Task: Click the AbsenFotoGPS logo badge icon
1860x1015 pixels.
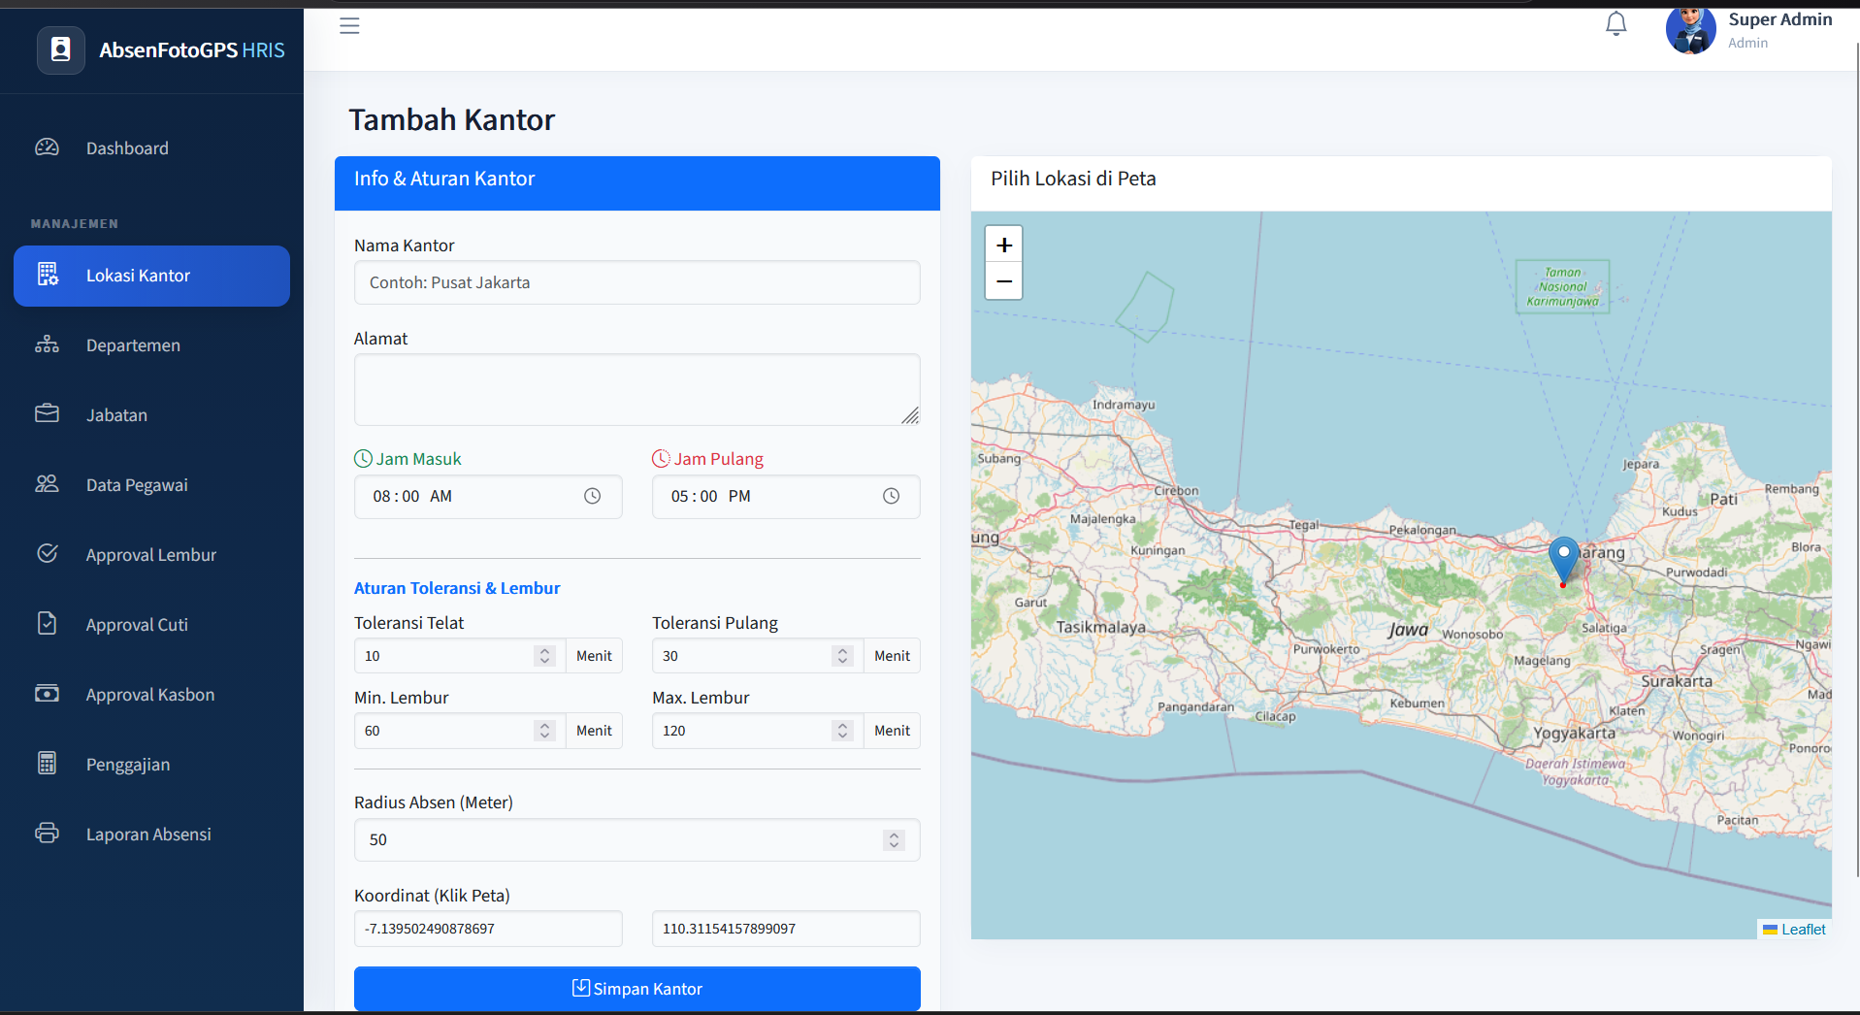Action: (61, 49)
